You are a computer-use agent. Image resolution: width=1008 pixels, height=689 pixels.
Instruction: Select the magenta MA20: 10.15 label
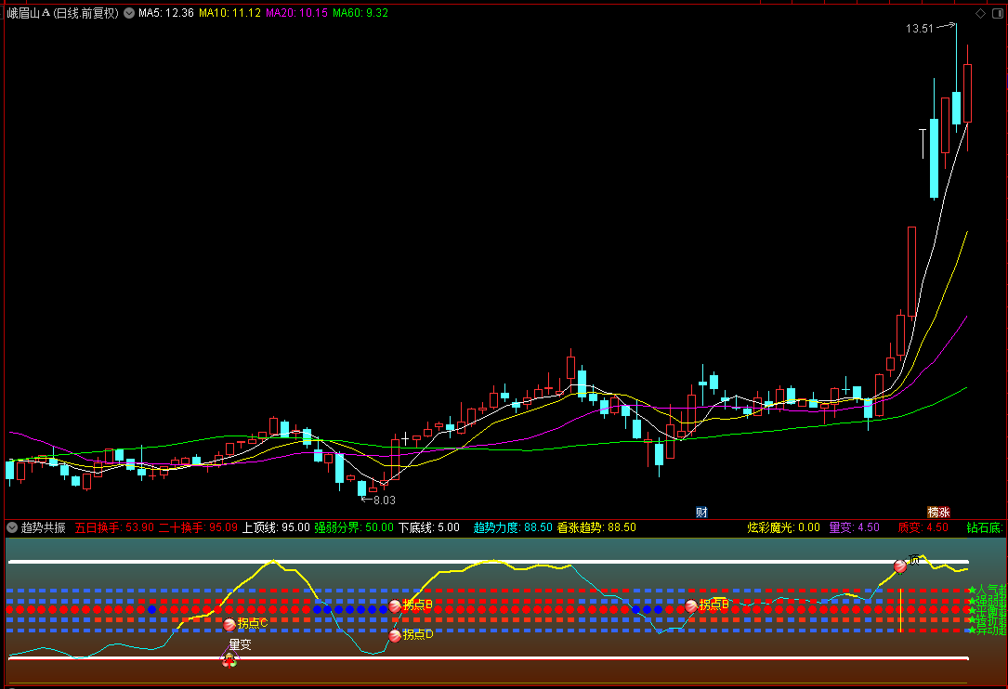pos(296,13)
